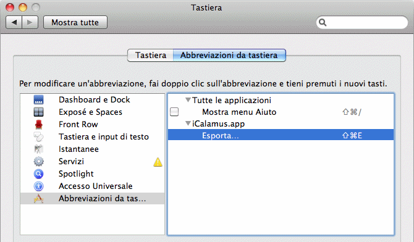Toggle the Mostra menu Aiuto checkbox
414x242 pixels.
coord(174,112)
